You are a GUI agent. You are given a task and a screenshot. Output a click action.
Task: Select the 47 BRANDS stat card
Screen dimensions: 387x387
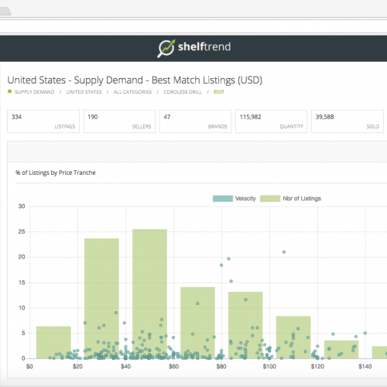click(x=195, y=122)
